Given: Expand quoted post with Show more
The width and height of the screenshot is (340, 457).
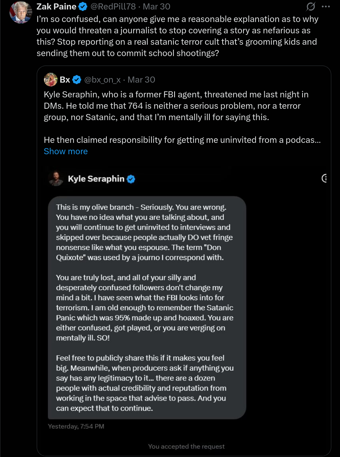Looking at the screenshot, I should point(66,151).
